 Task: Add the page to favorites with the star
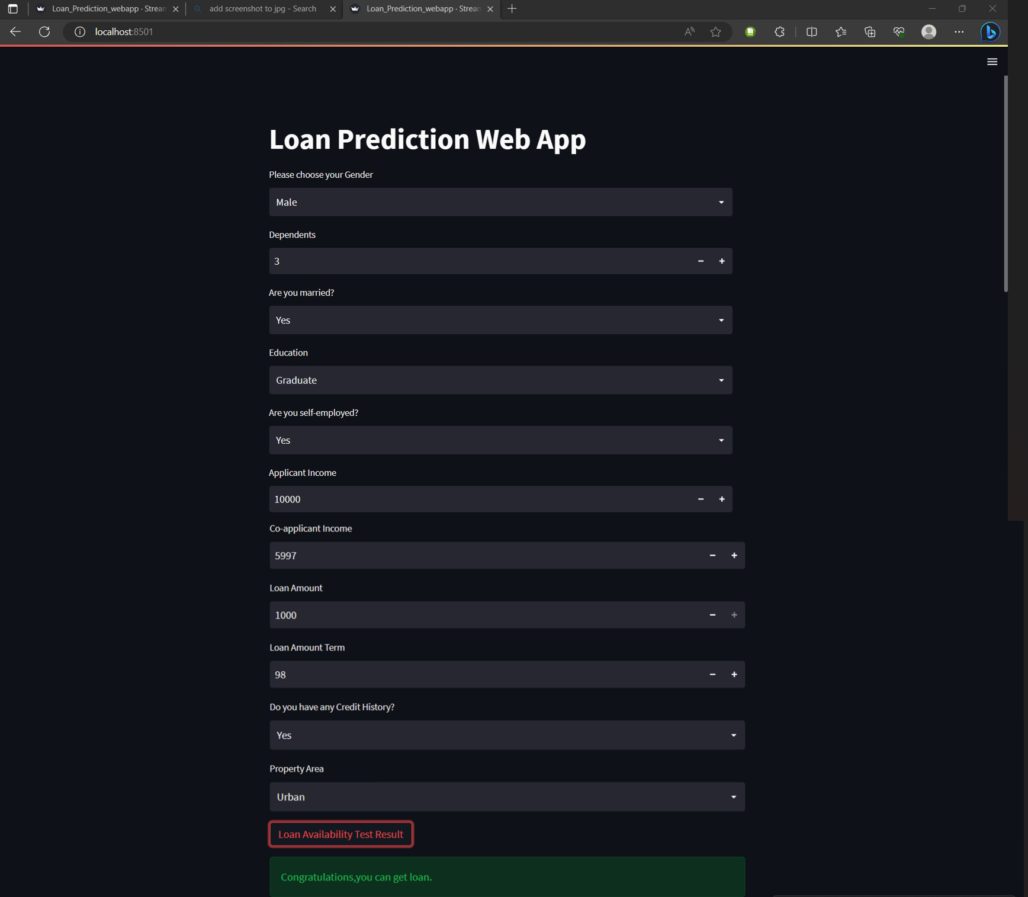point(715,32)
